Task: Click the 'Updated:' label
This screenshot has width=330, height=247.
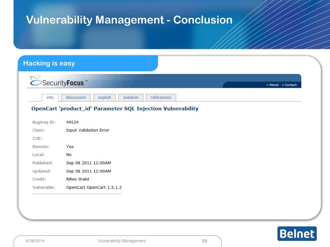Action: pyautogui.click(x=42, y=171)
